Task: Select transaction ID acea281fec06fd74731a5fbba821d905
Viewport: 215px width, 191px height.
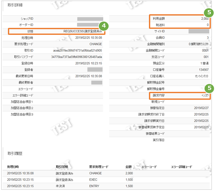Action: pos(77,50)
